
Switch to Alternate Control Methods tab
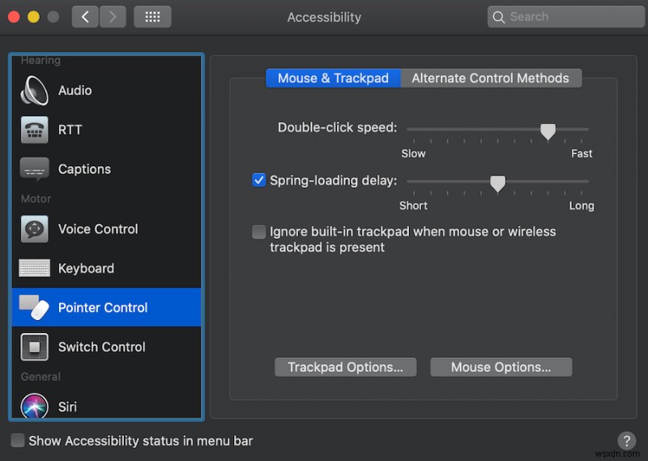490,79
